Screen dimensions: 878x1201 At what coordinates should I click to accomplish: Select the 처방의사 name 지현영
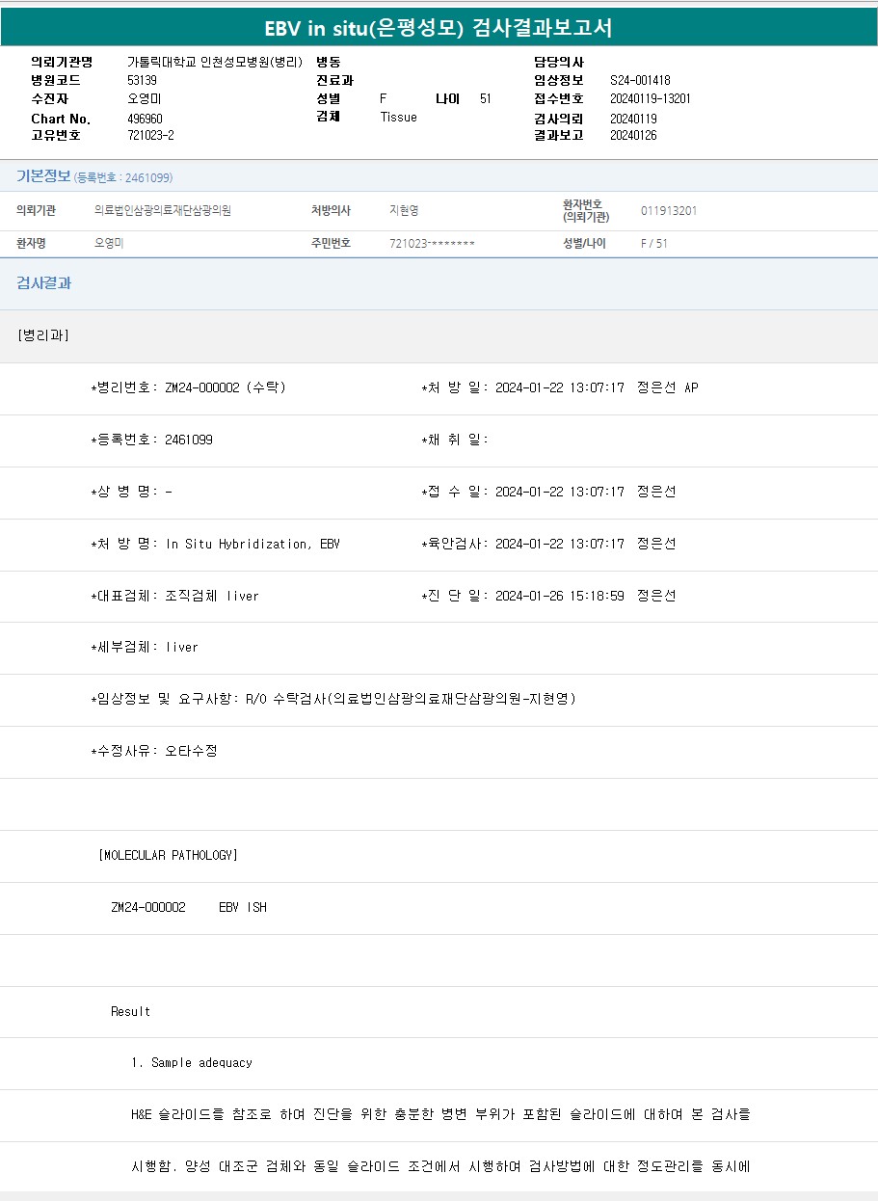[x=404, y=210]
